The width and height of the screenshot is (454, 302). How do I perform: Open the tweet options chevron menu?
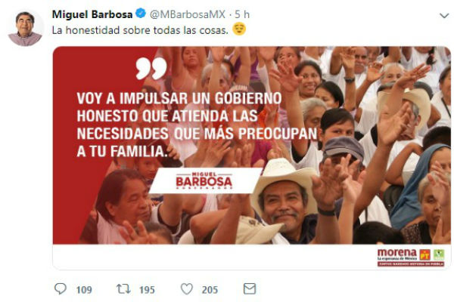[x=444, y=15]
